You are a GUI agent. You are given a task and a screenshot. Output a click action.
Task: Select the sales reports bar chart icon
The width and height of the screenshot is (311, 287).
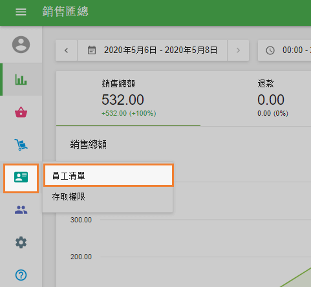click(21, 80)
